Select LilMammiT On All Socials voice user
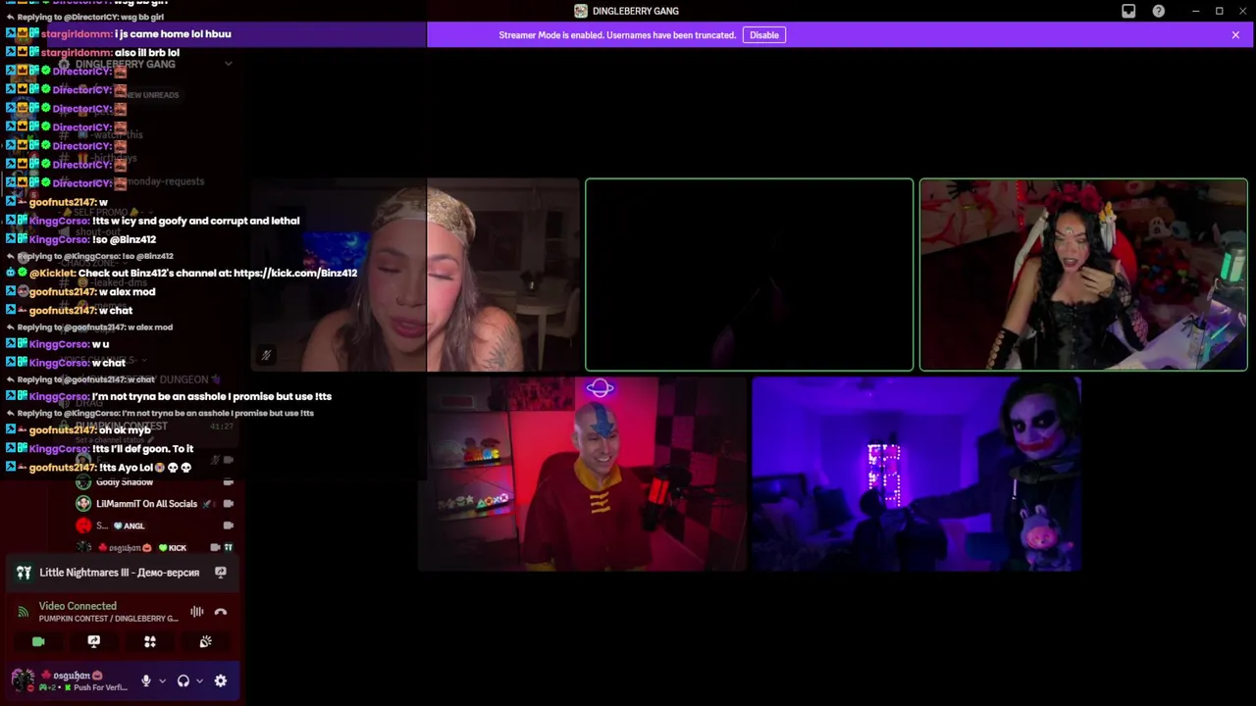 click(146, 504)
